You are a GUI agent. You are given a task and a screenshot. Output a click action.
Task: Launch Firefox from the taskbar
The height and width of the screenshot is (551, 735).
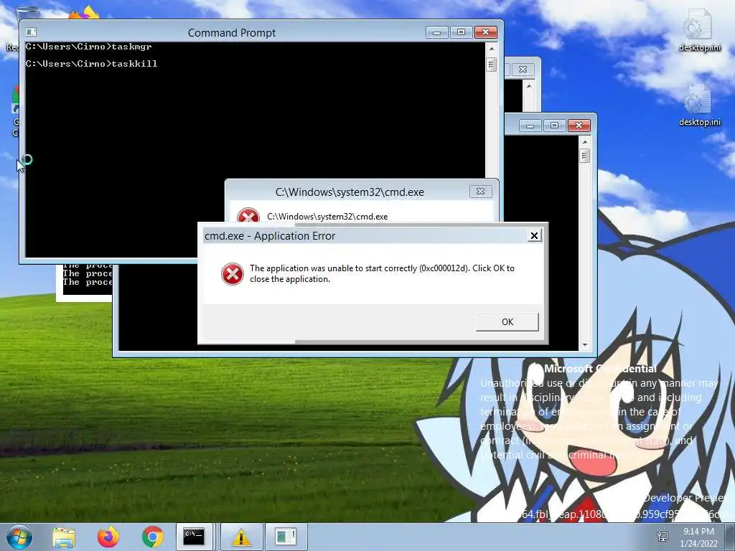(108, 537)
